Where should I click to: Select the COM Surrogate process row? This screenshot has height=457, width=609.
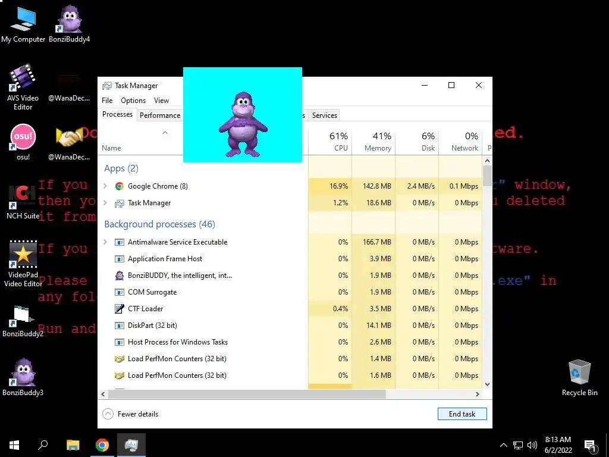point(290,292)
